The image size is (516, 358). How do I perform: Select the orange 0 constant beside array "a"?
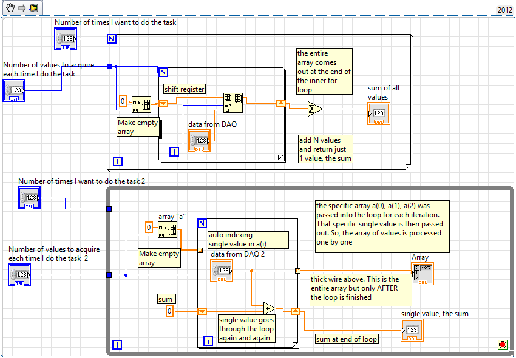149,227
